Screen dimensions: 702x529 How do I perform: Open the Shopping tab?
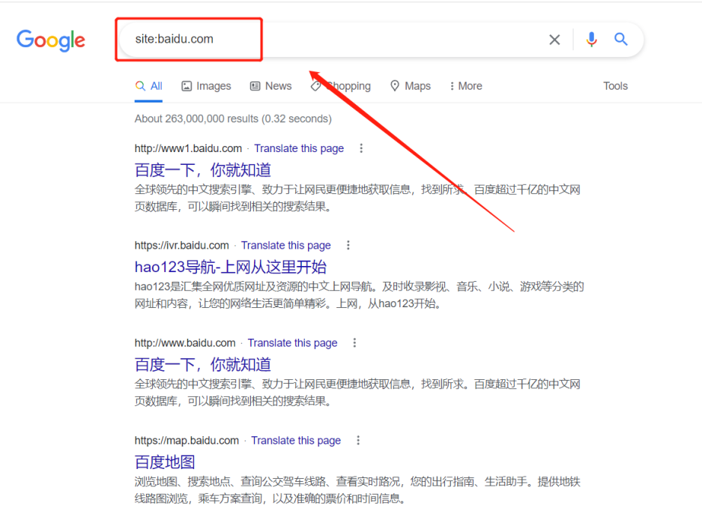(341, 86)
